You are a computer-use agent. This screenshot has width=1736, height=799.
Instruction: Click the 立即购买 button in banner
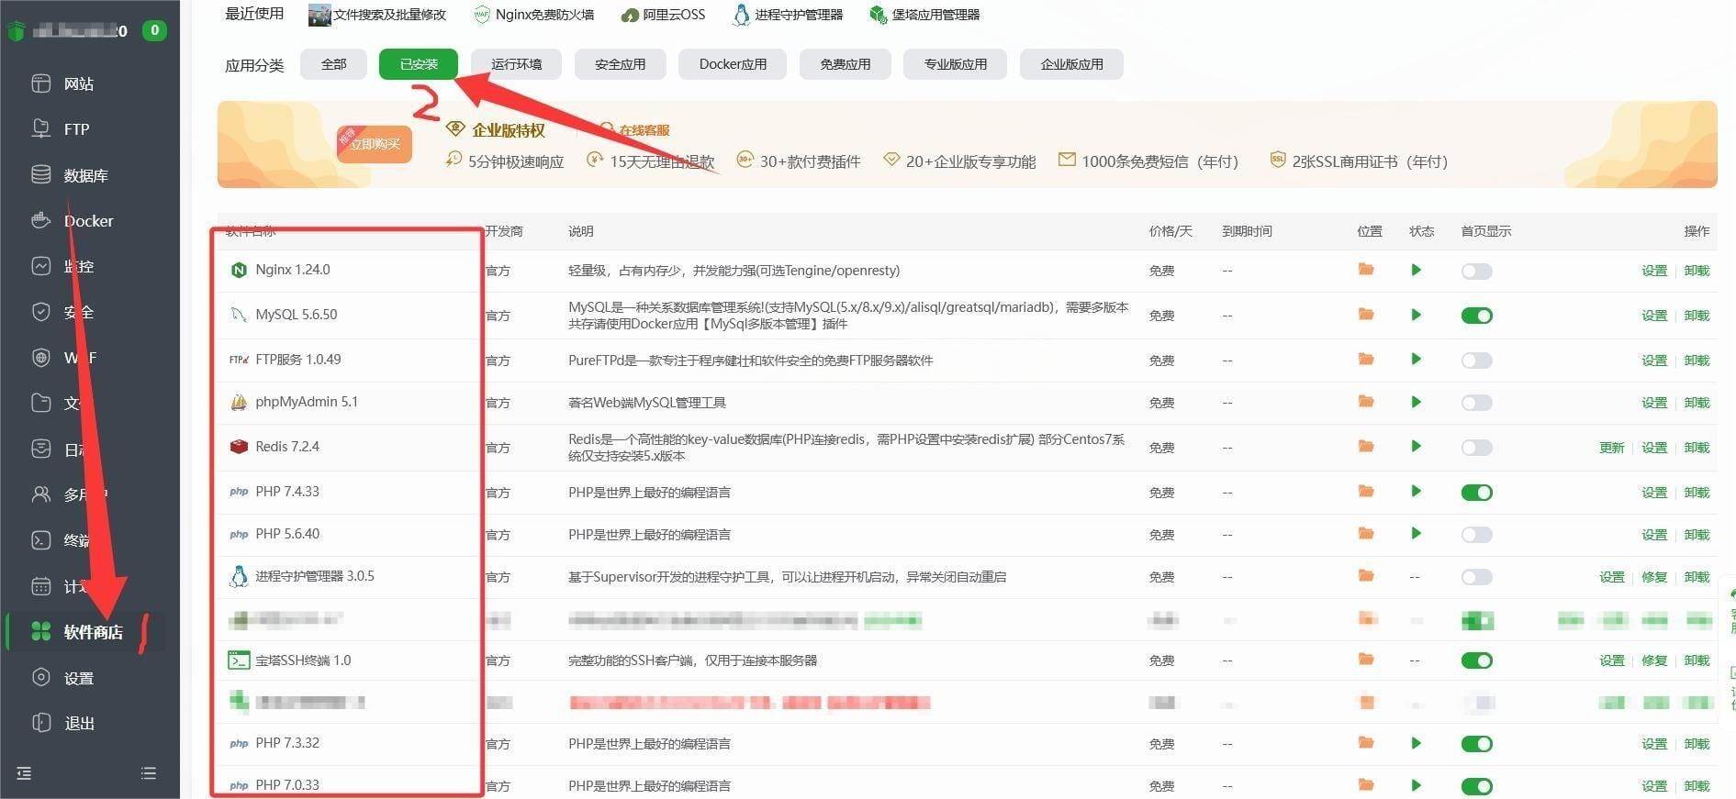point(375,144)
